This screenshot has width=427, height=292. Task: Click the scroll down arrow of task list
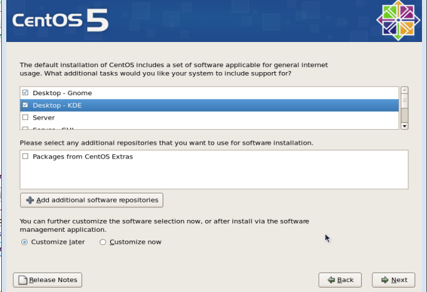point(404,126)
